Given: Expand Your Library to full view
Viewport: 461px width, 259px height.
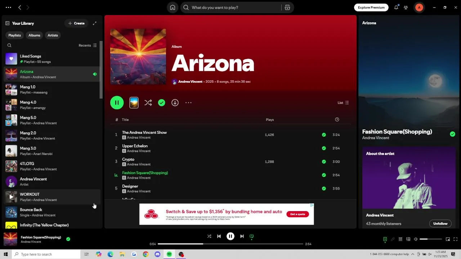Looking at the screenshot, I should pos(95,23).
